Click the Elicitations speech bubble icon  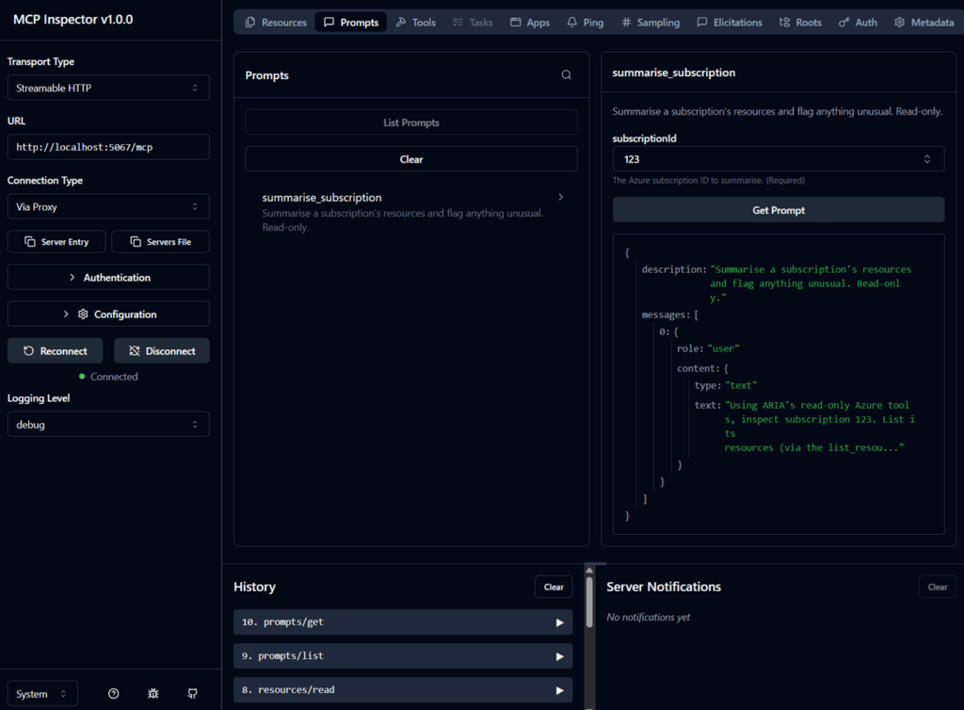click(702, 23)
